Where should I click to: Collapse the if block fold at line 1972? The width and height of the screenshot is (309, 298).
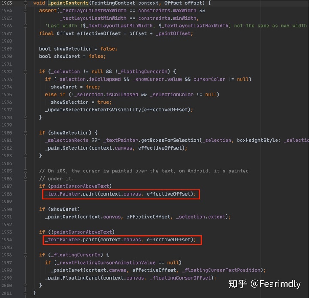point(25,72)
